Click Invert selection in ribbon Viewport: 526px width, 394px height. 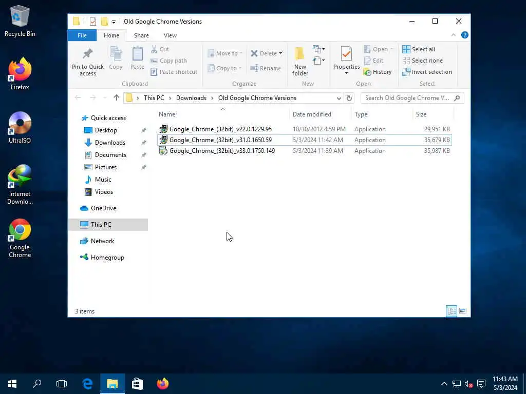tap(427, 72)
